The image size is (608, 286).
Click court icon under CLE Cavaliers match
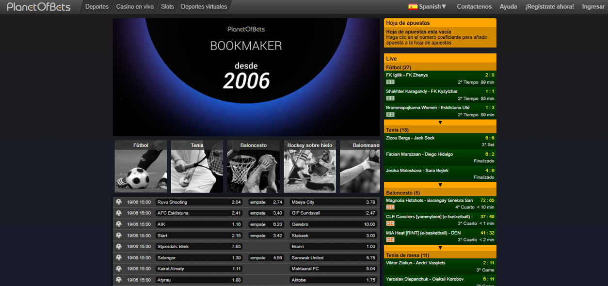click(x=390, y=223)
